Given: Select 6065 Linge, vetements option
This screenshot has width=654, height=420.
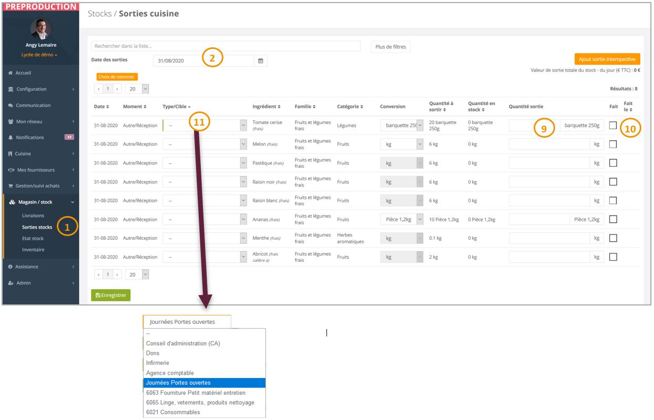Looking at the screenshot, I should 205,402.
